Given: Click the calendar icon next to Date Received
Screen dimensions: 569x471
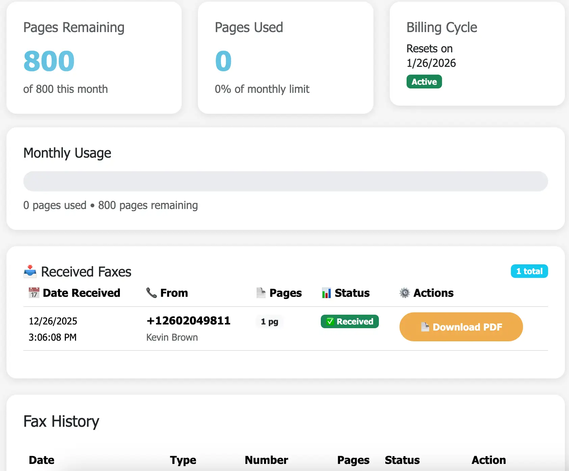Looking at the screenshot, I should [34, 293].
